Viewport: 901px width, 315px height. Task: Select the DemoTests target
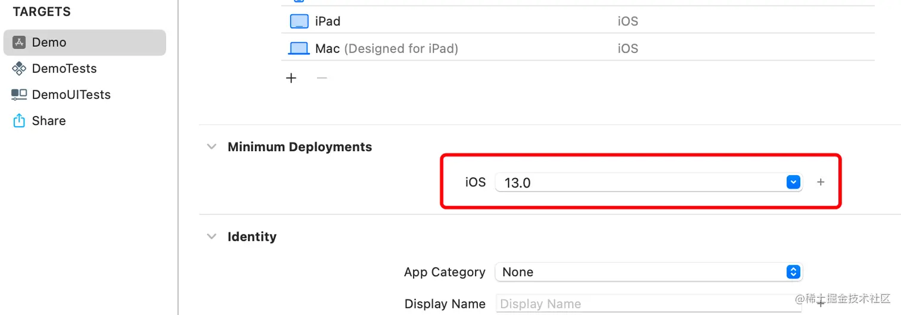64,68
